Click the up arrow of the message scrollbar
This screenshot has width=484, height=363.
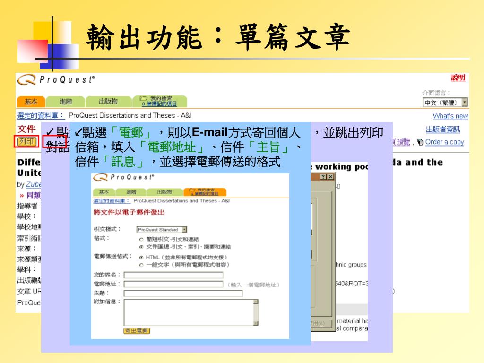256,302
